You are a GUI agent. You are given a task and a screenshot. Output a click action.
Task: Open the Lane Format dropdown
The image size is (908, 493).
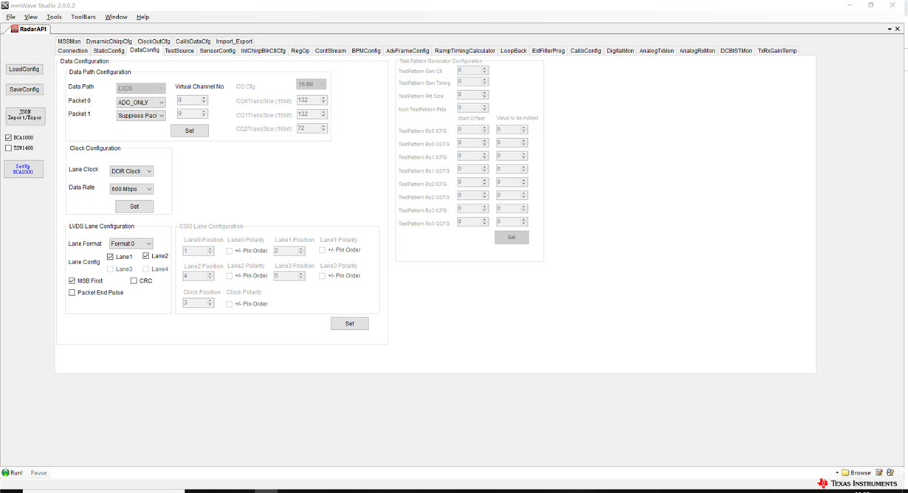click(131, 244)
